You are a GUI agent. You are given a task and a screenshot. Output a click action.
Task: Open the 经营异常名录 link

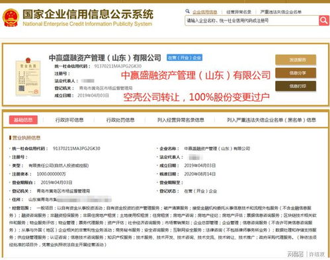pyautogui.click(x=239, y=12)
